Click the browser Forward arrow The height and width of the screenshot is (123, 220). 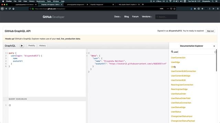(6, 9)
